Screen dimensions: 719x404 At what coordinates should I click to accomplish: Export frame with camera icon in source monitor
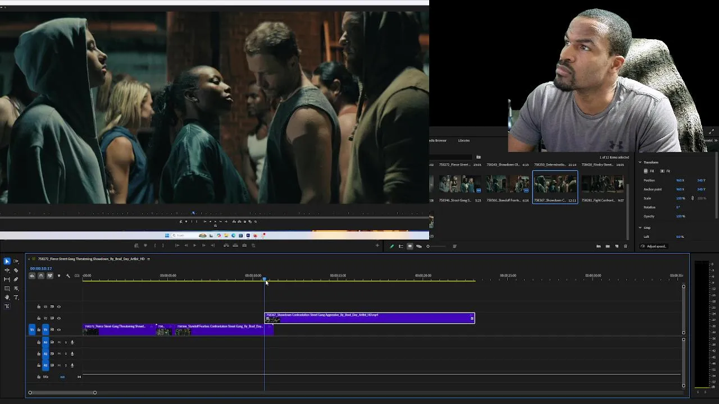click(244, 245)
